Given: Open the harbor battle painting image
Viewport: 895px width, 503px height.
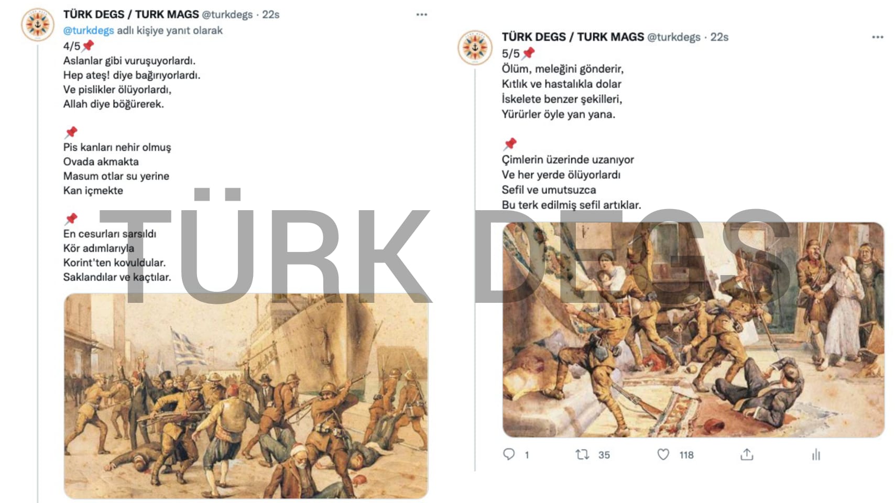Looking at the screenshot, I should 246,396.
